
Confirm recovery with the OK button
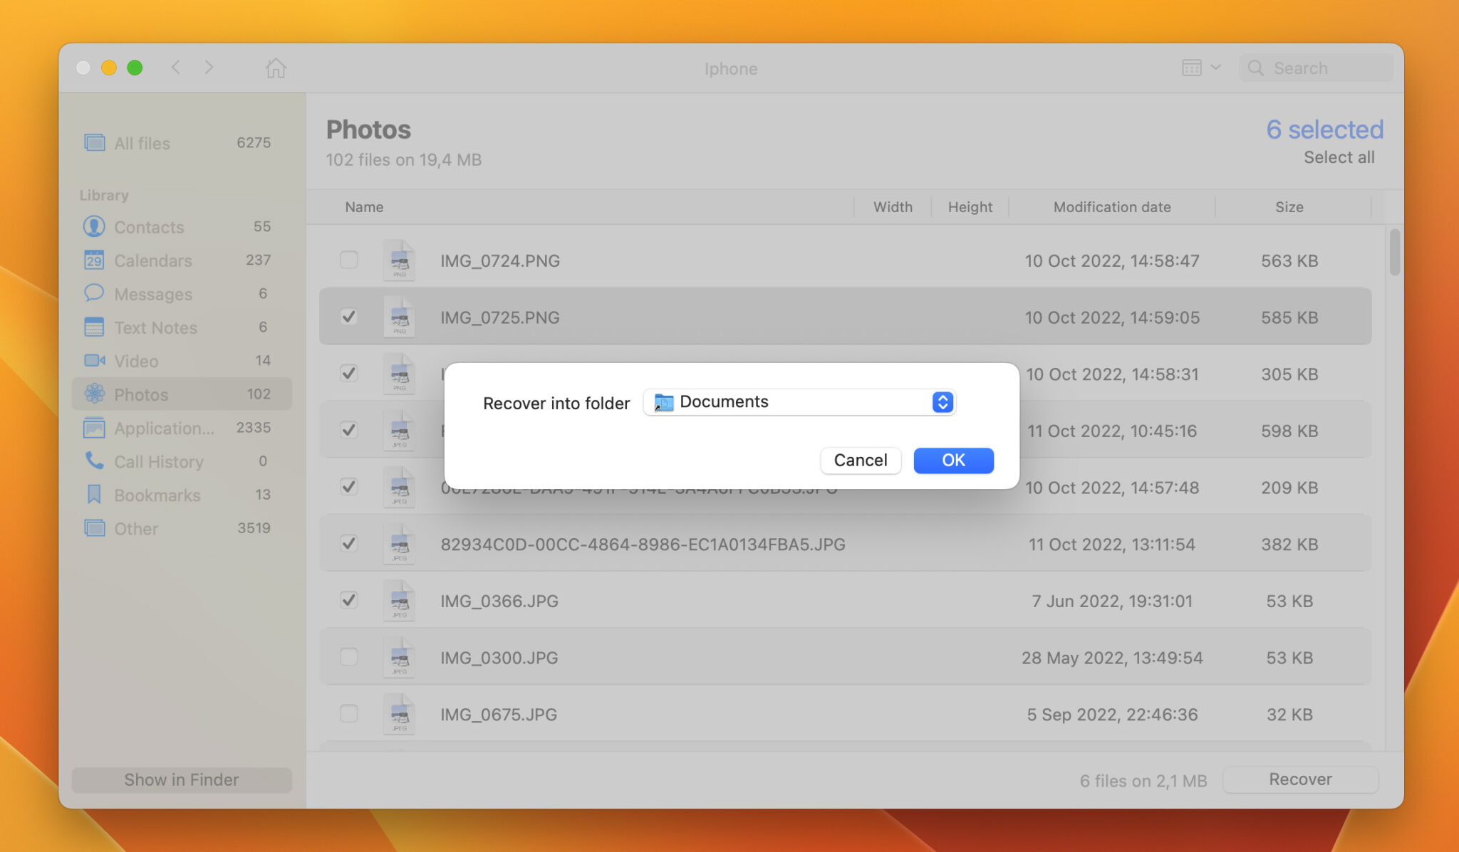coord(953,460)
